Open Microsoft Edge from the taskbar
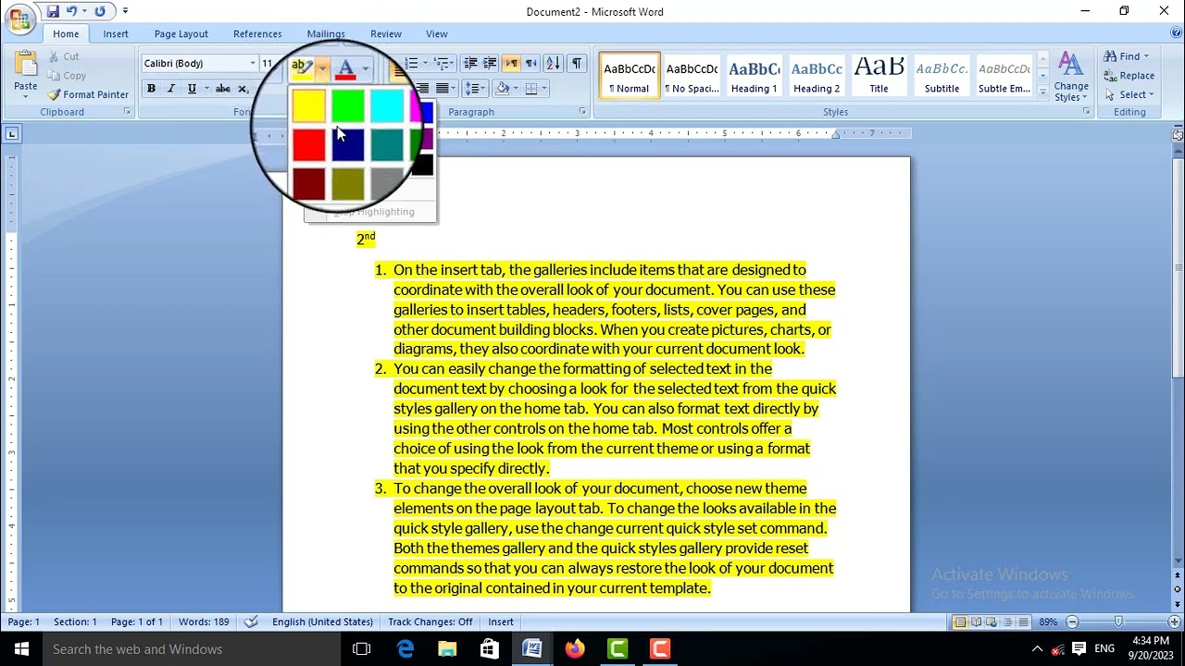Viewport: 1185px width, 666px height. (405, 649)
